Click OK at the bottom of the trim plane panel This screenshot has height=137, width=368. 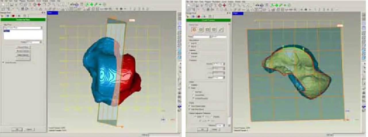(17, 130)
